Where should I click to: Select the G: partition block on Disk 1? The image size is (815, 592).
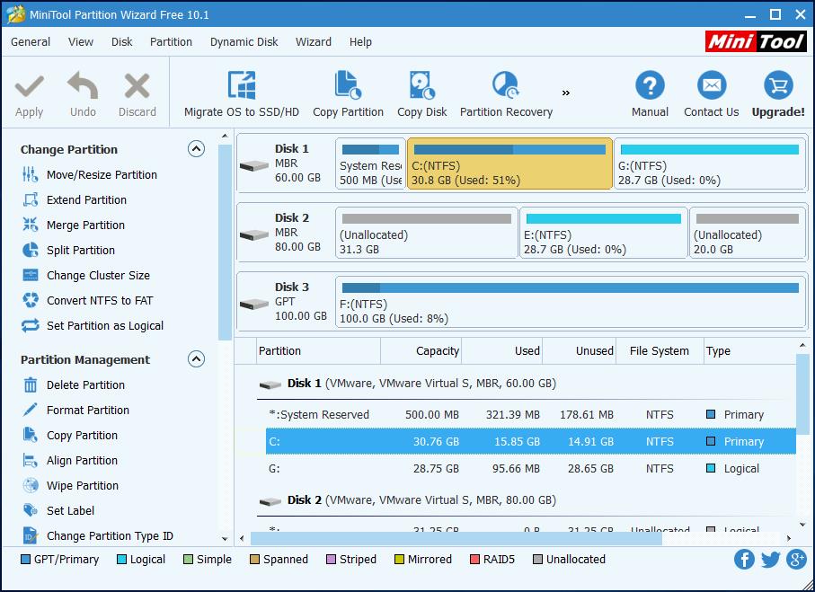click(x=709, y=163)
